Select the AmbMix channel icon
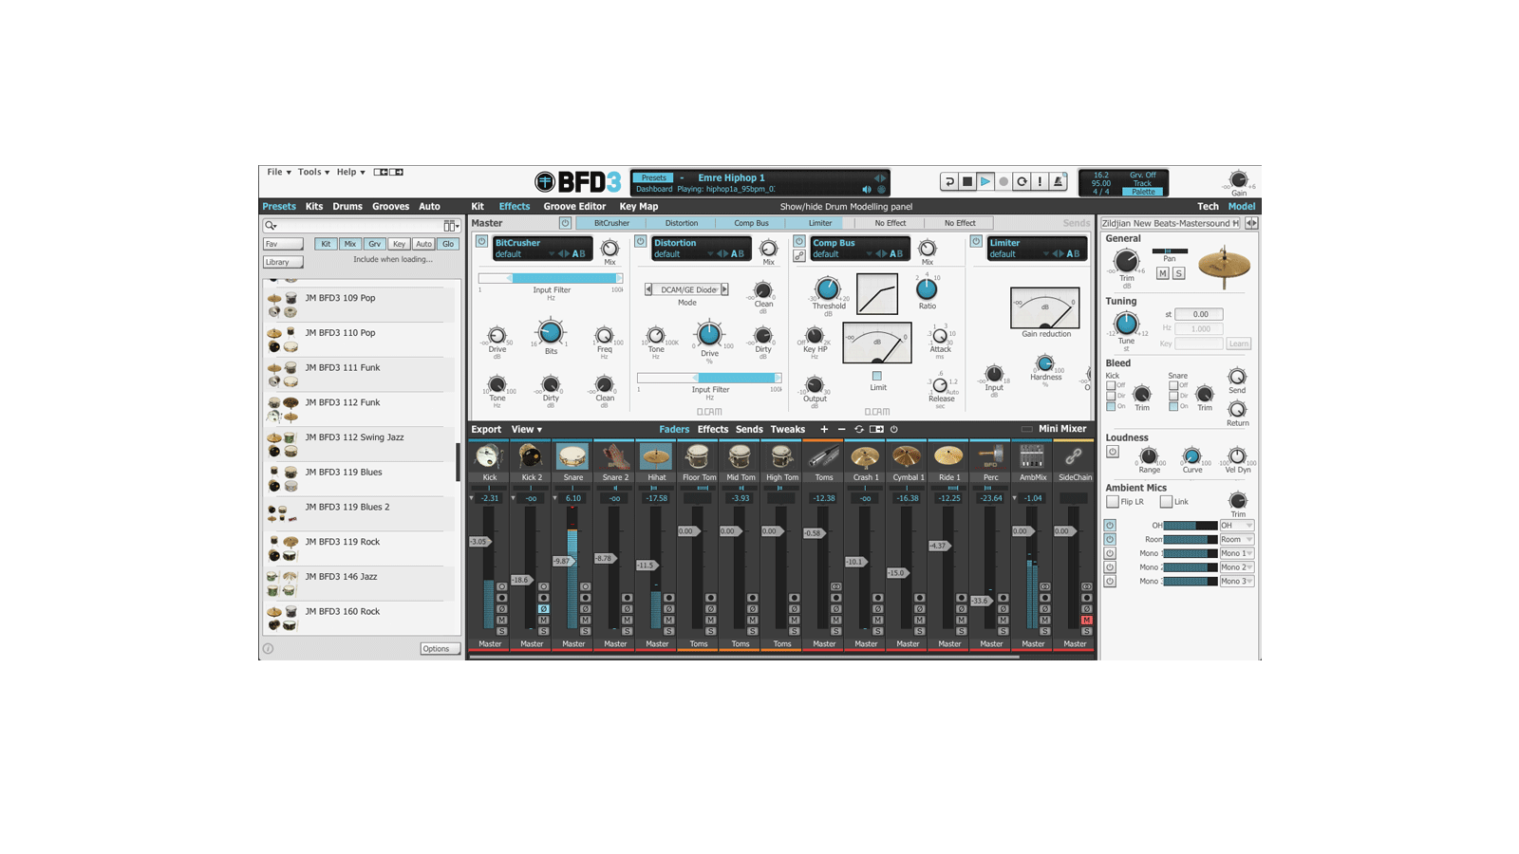 [x=1032, y=456]
